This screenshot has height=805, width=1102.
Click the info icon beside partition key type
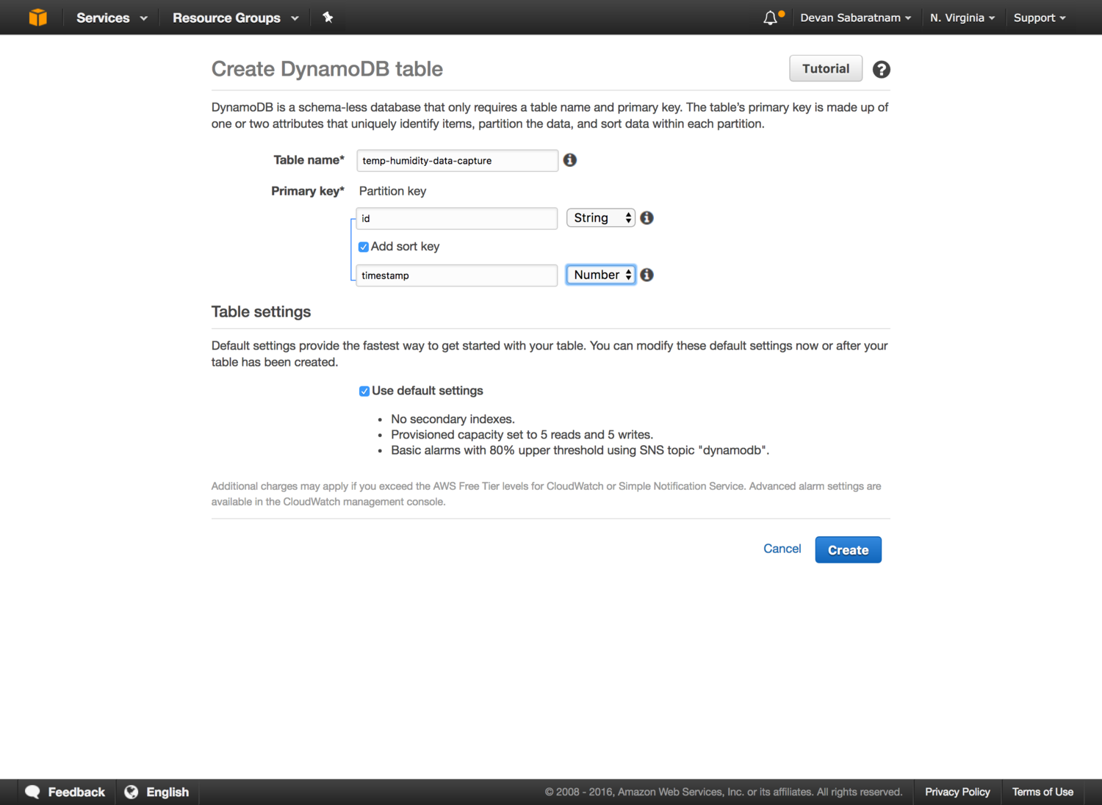click(x=647, y=218)
